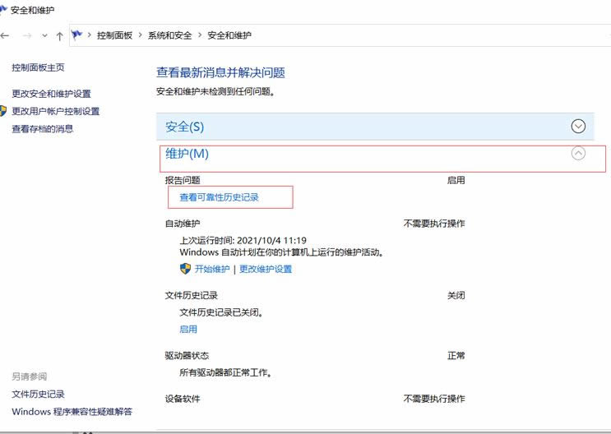Screen dimensions: 611x434
Task: Collapse the 维护(M) section chevron
Action: [578, 153]
